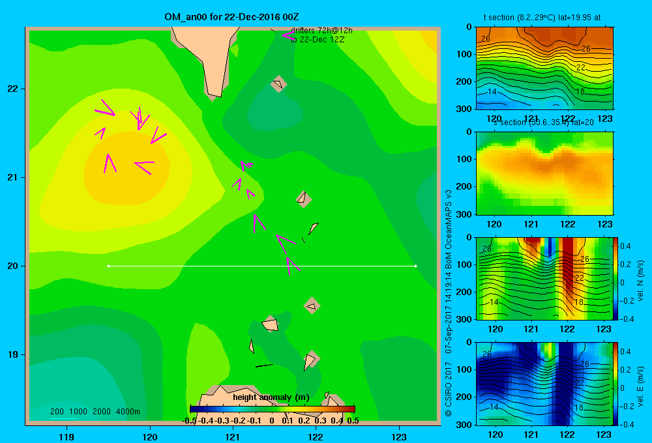Click latitude label 21 on main map axis

click(13, 177)
